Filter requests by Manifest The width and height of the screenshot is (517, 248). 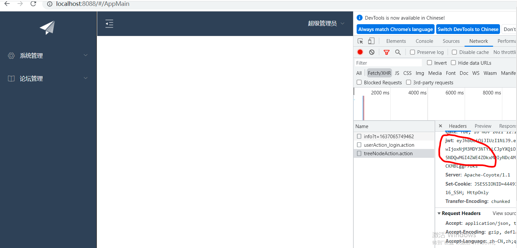click(x=508, y=73)
